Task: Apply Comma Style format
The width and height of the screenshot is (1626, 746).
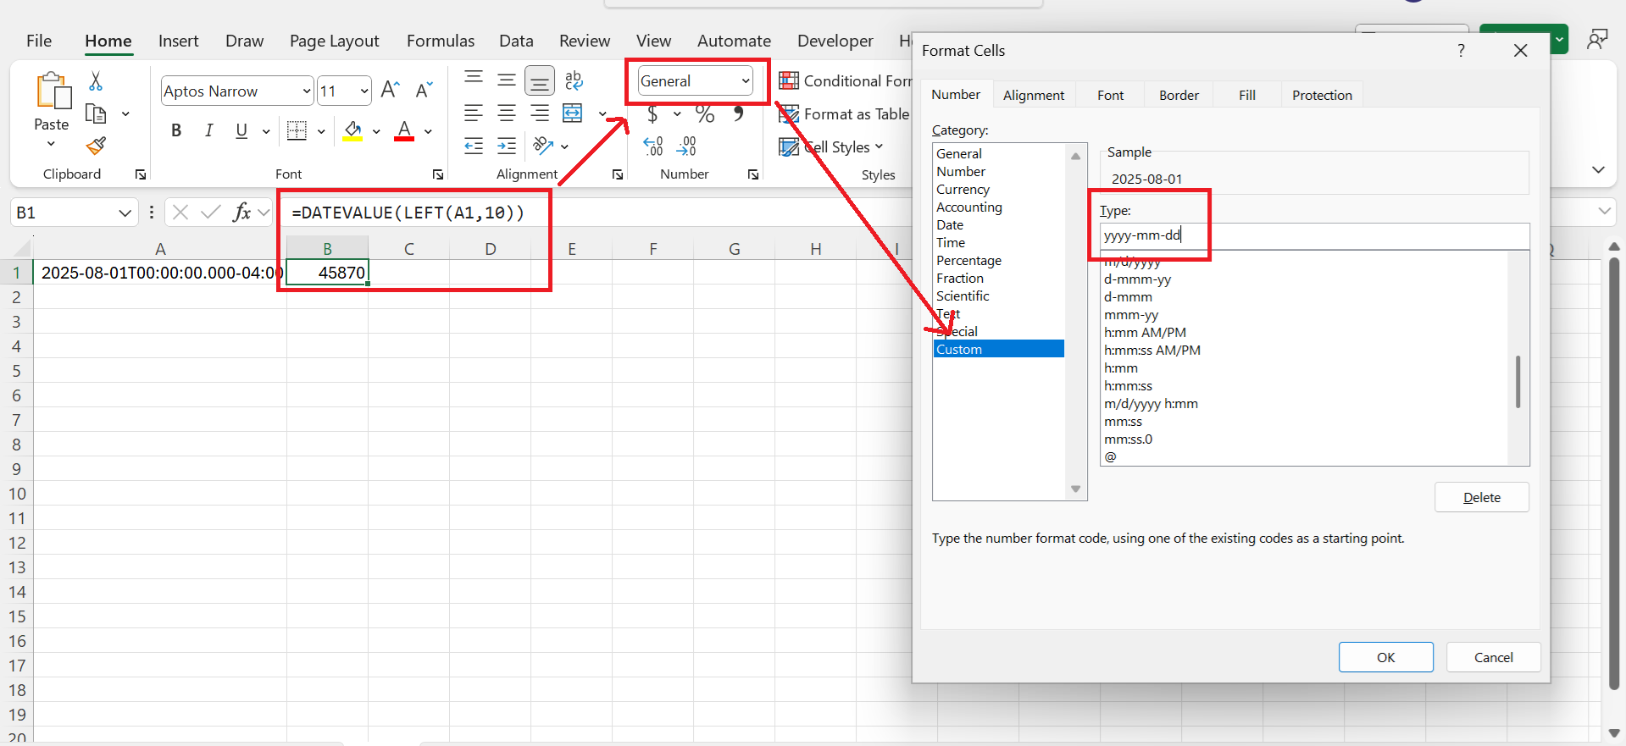Action: 739,113
